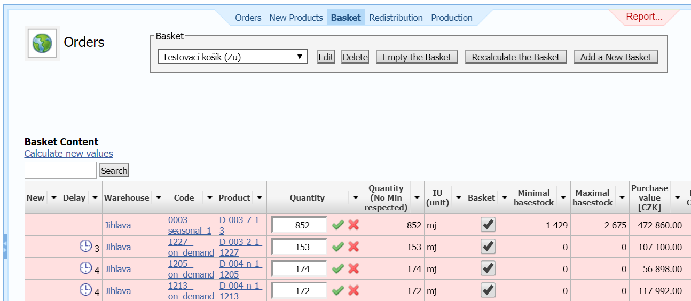691x301 pixels.
Task: Open the New Products tab
Action: (x=296, y=18)
